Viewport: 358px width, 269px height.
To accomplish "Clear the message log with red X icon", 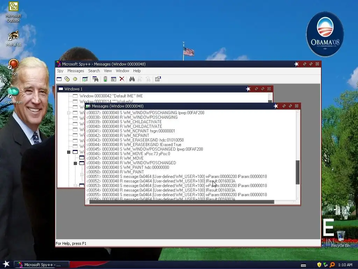I will point(122,79).
